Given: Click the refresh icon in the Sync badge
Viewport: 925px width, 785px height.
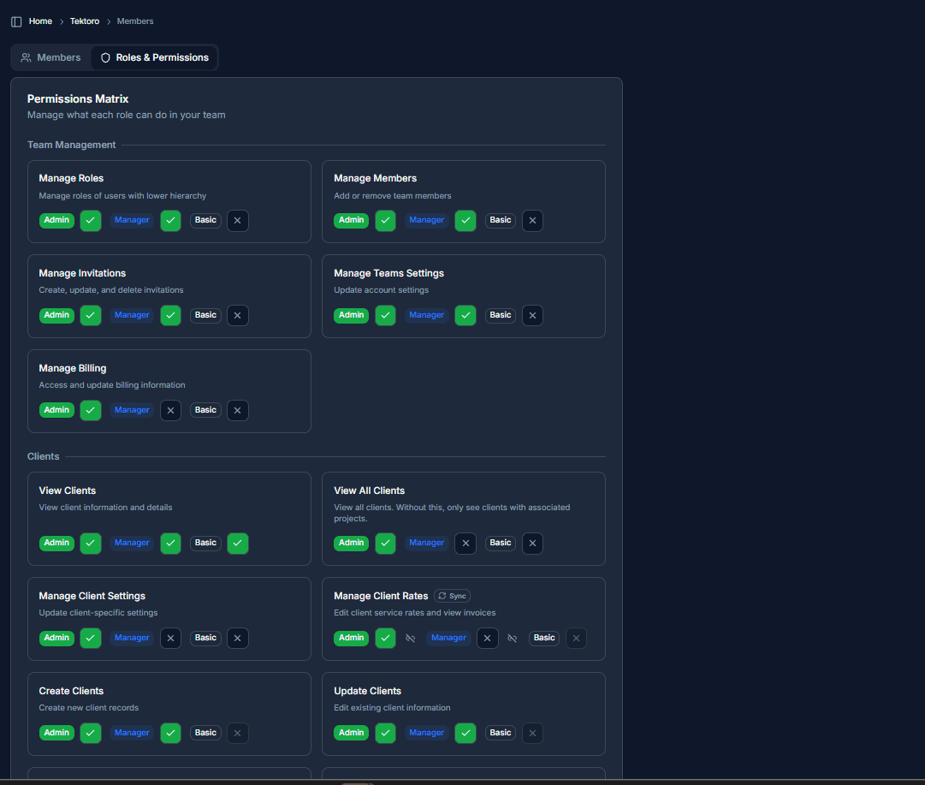Looking at the screenshot, I should tap(442, 596).
